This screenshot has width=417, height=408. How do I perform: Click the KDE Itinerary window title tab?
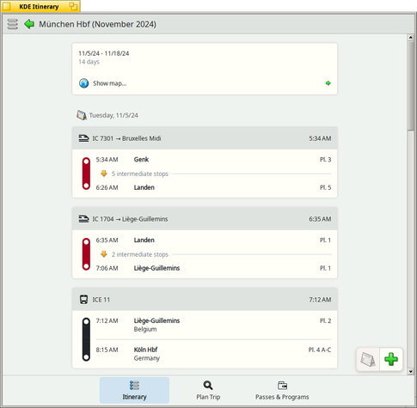[x=39, y=6]
